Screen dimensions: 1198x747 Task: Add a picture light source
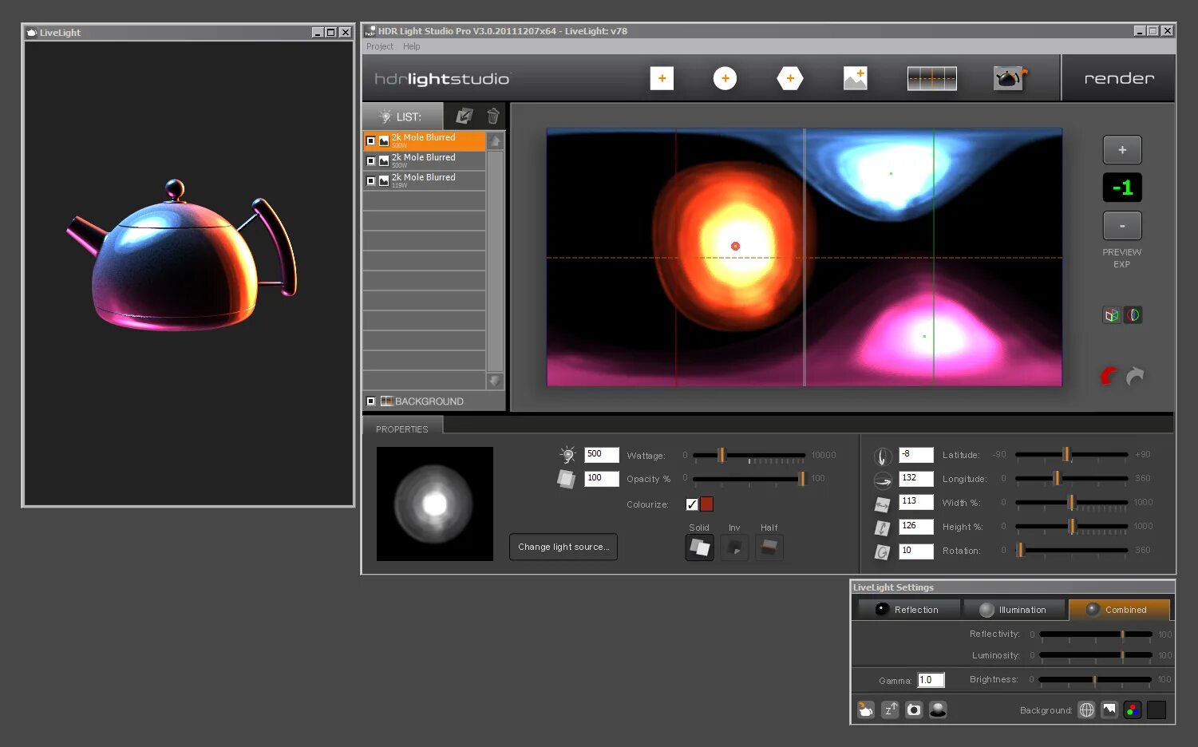click(856, 78)
